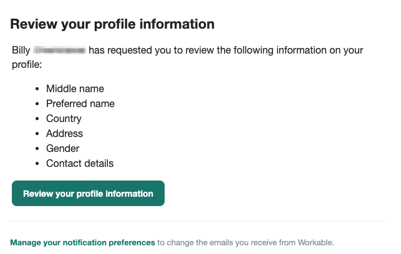Click the bullet point beside Gender

[x=38, y=149]
